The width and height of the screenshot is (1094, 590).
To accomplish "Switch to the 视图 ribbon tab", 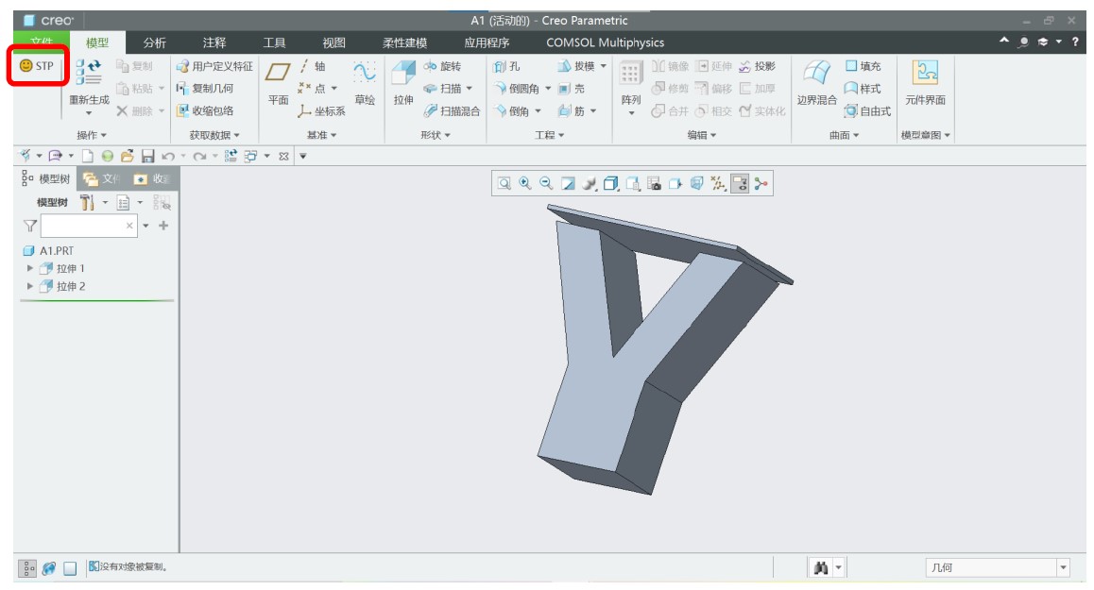I will (333, 42).
